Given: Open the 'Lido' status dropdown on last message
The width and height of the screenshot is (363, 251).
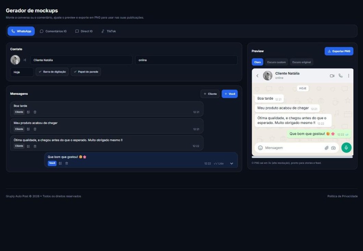Looking at the screenshot, I should click(224, 163).
